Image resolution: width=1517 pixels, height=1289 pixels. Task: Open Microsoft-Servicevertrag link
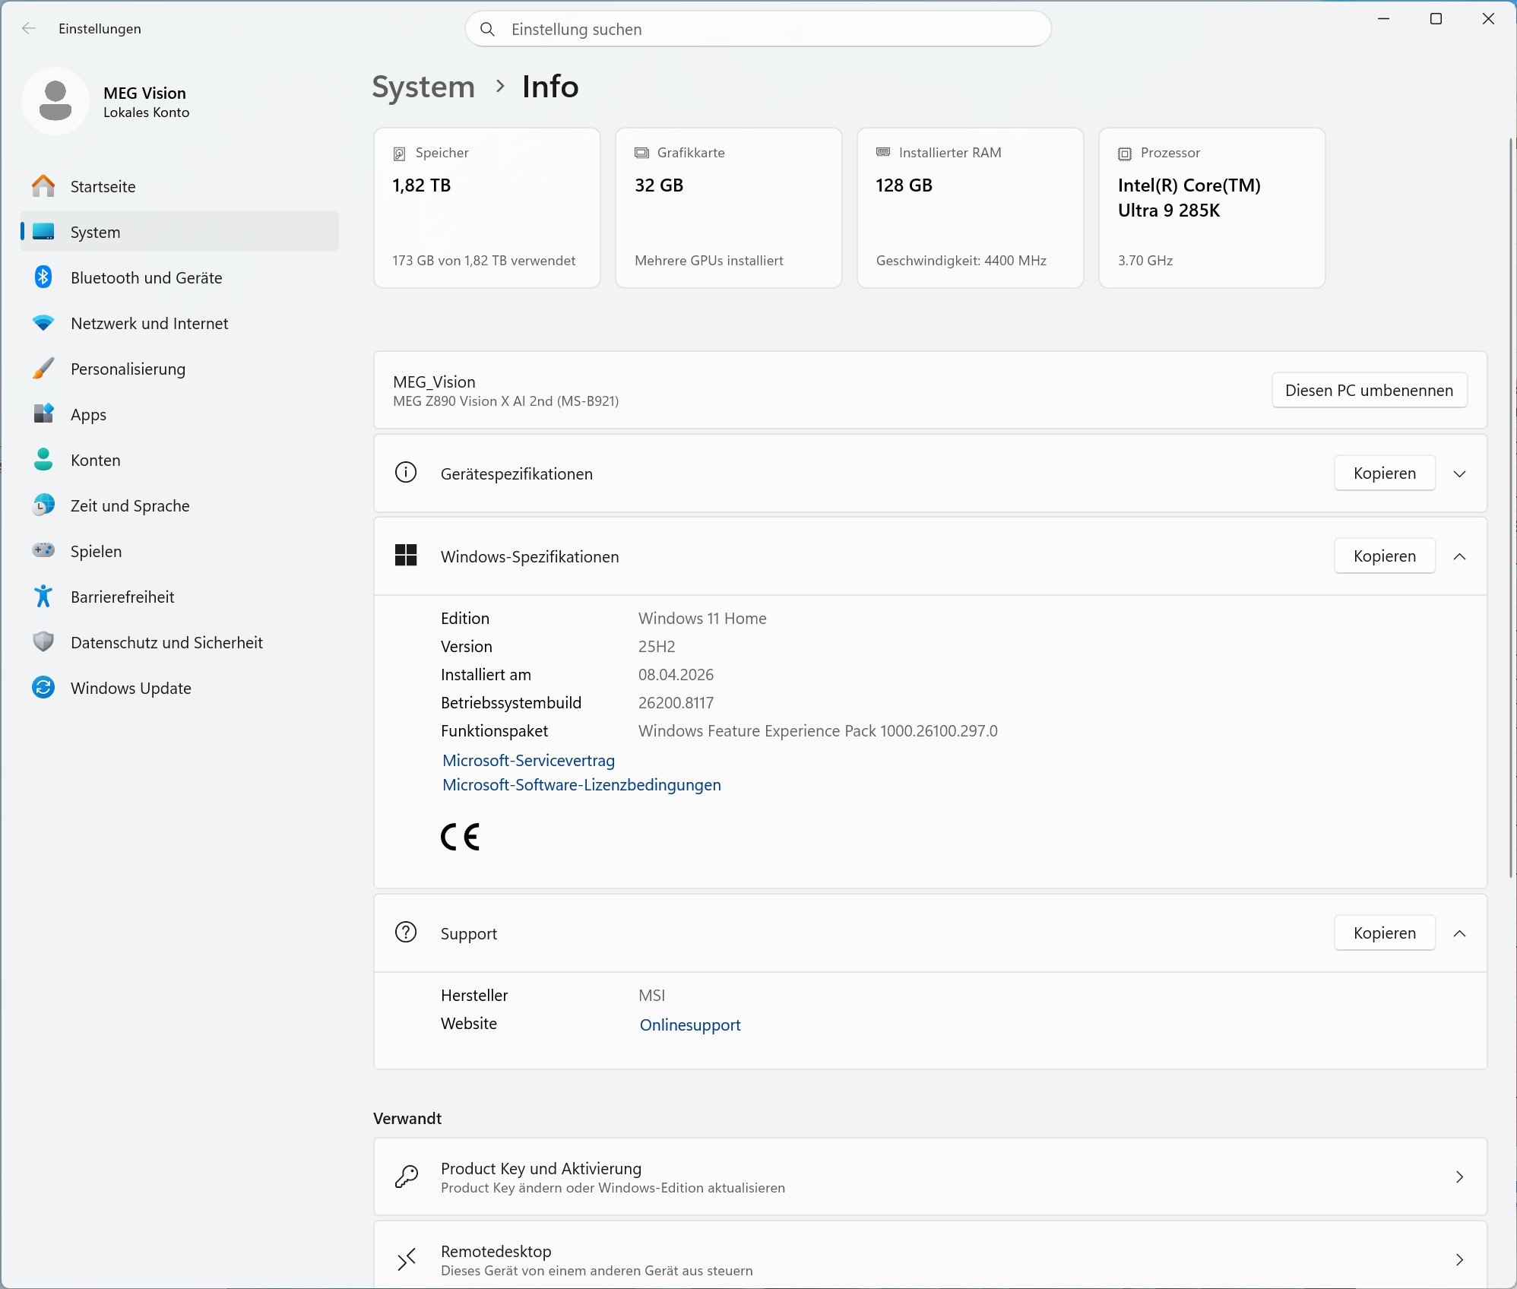[x=528, y=760]
